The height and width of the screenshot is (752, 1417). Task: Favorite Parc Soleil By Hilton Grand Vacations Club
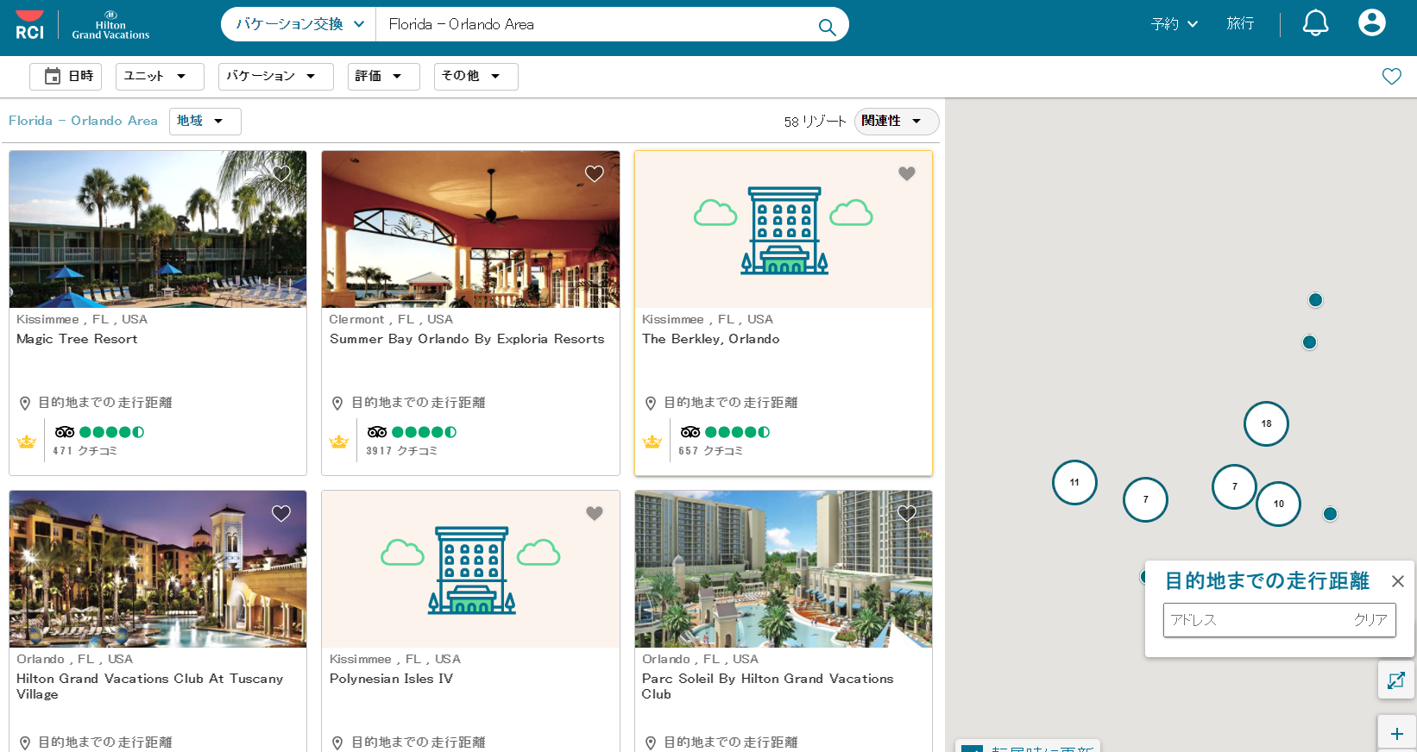[x=906, y=513]
